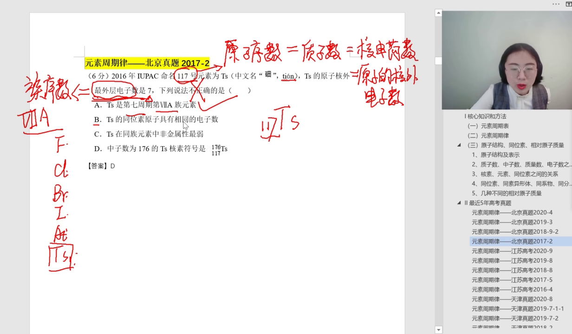Collapse the II 最近5年高考真题 section
This screenshot has height=334, width=572.
pyautogui.click(x=459, y=203)
